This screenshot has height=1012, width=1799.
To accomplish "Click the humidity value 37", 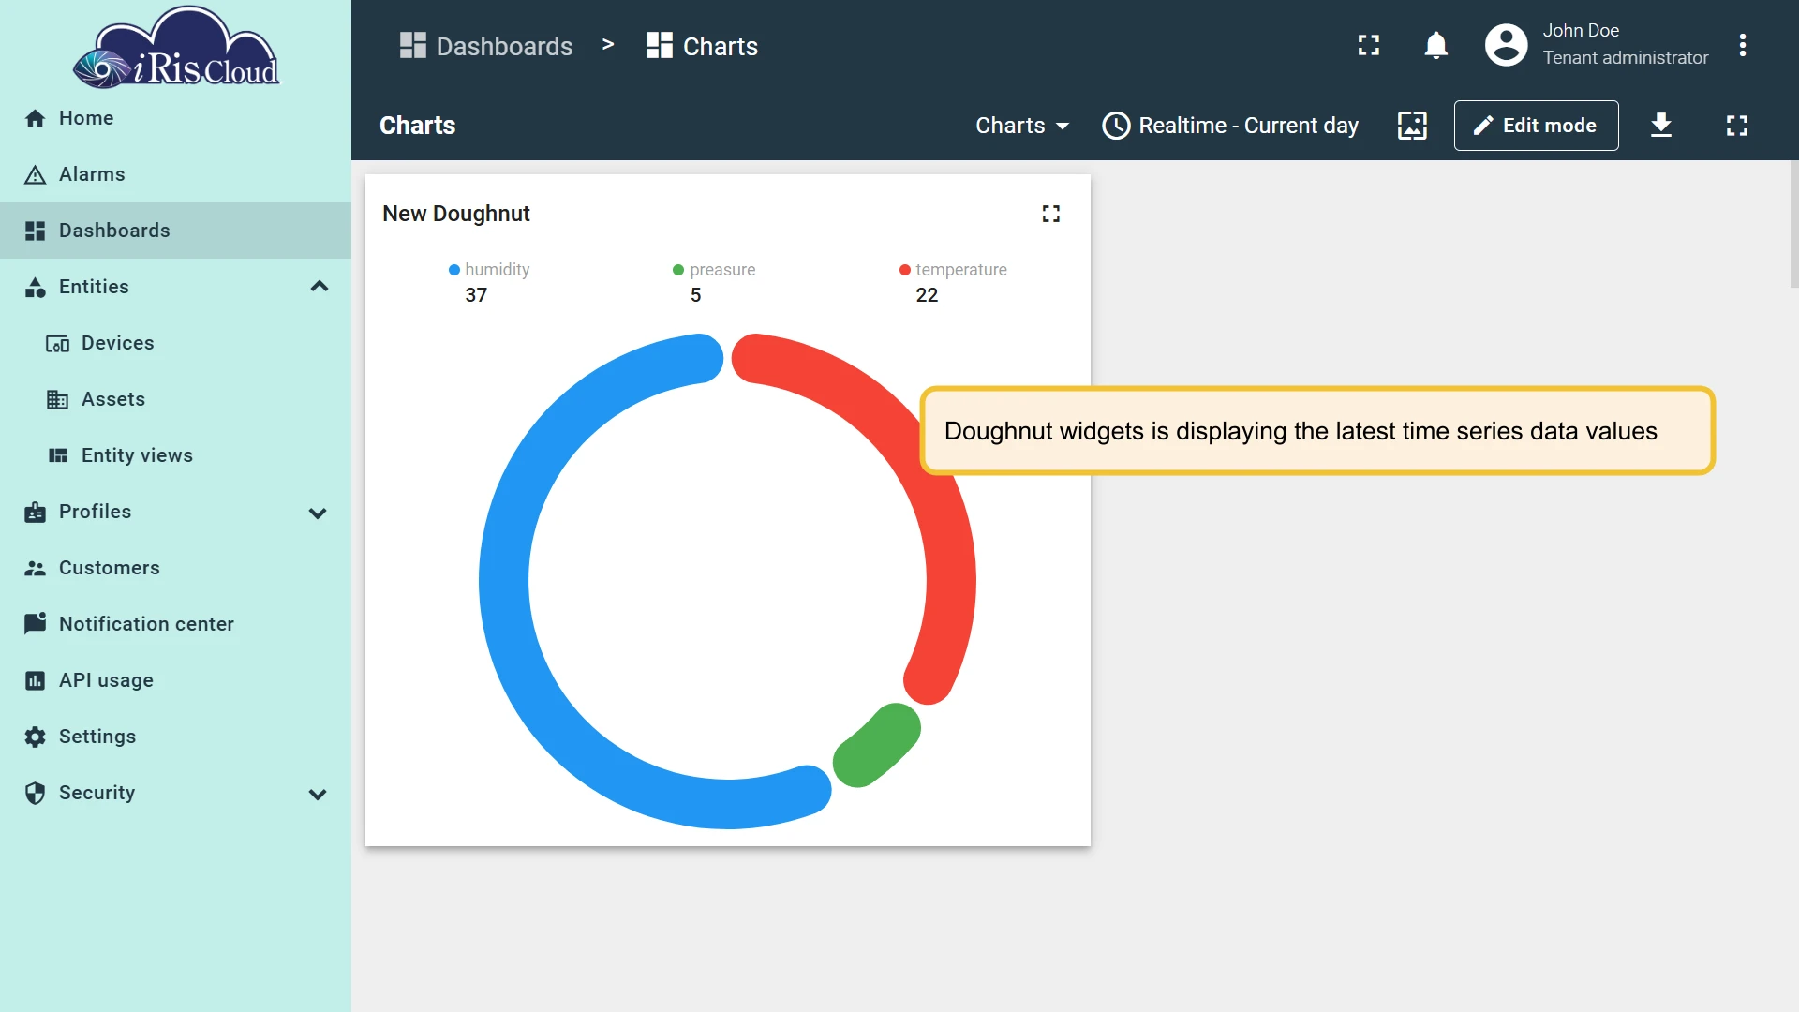I will point(476,295).
